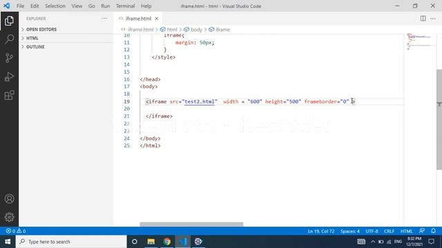The width and height of the screenshot is (442, 248).
Task: Open the Extensions view icon
Action: click(9, 95)
